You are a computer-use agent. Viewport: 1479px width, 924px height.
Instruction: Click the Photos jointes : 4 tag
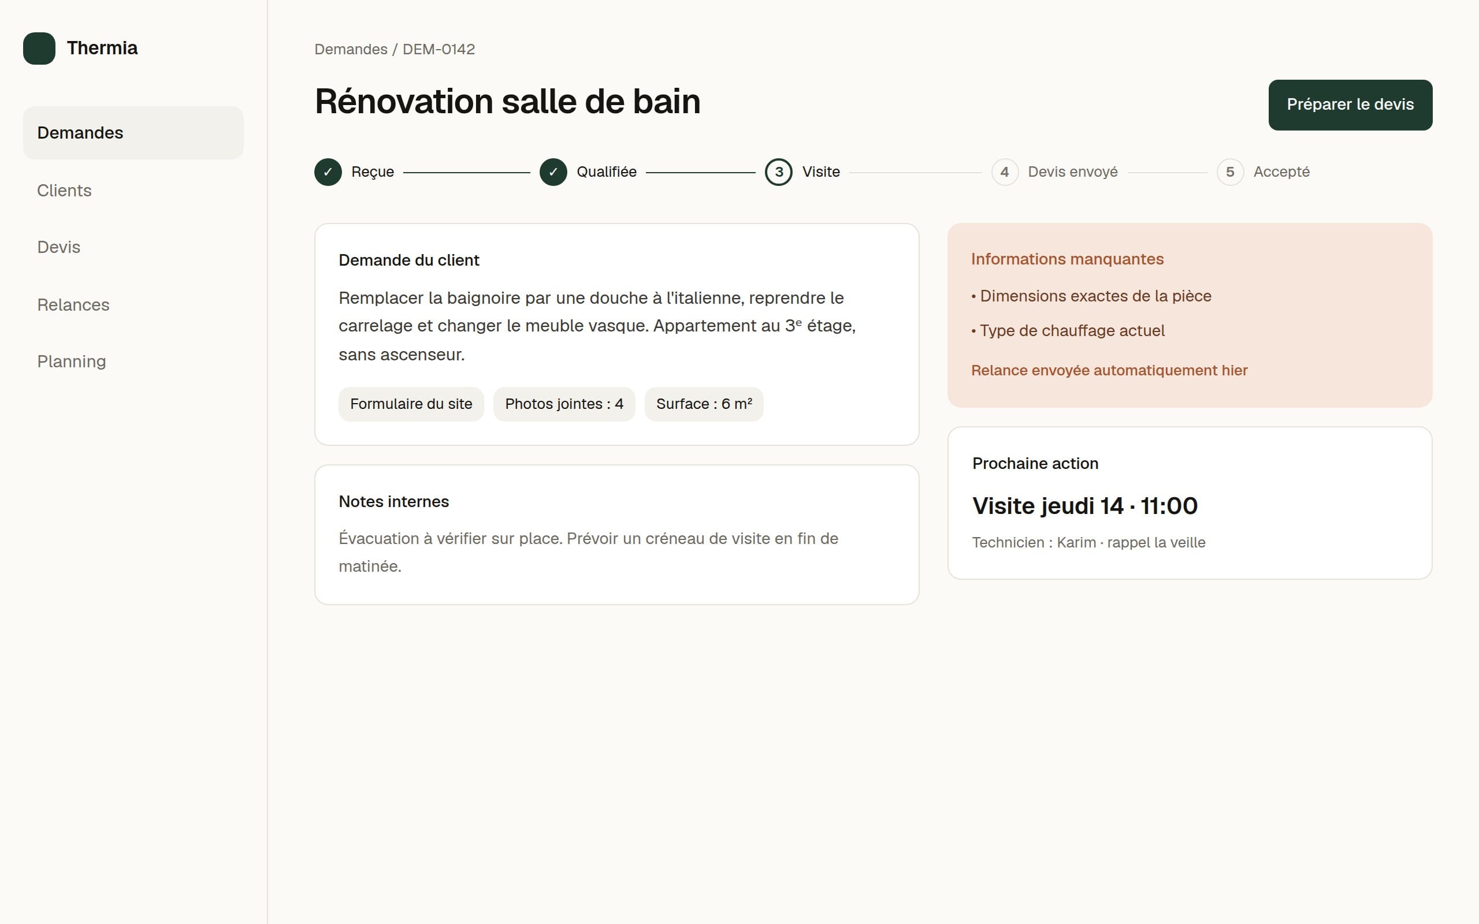click(x=564, y=404)
